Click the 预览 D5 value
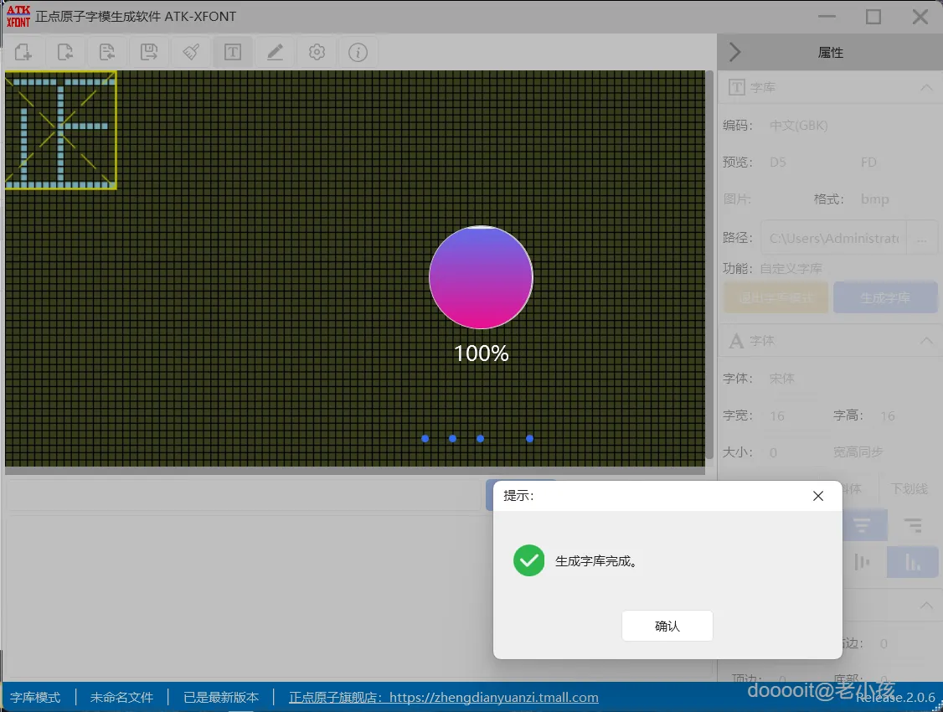Screen dimensions: 943x712 pyautogui.click(x=778, y=163)
